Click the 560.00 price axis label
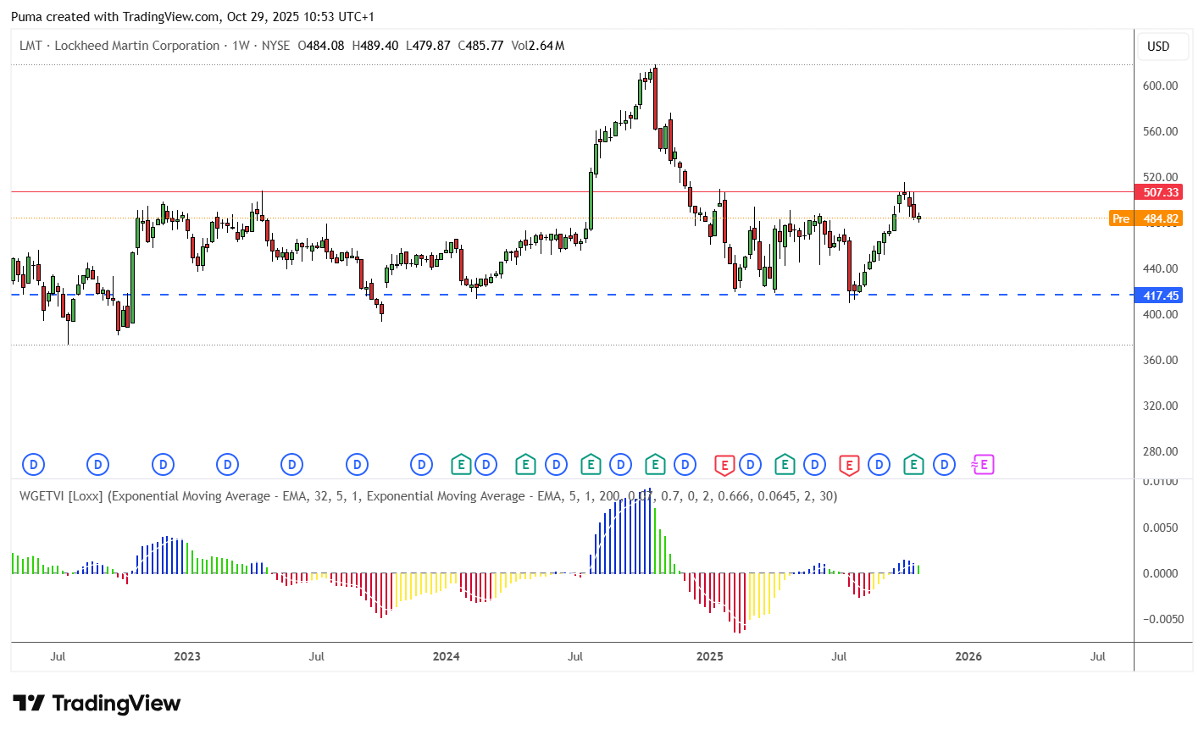The width and height of the screenshot is (1204, 735). 1160,131
